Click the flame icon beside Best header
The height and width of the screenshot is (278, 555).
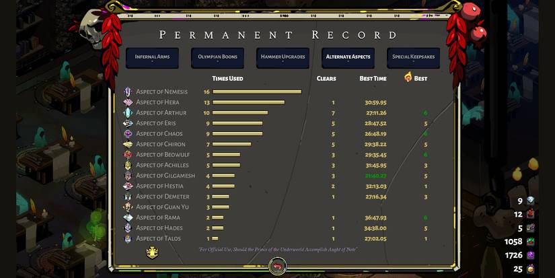408,77
